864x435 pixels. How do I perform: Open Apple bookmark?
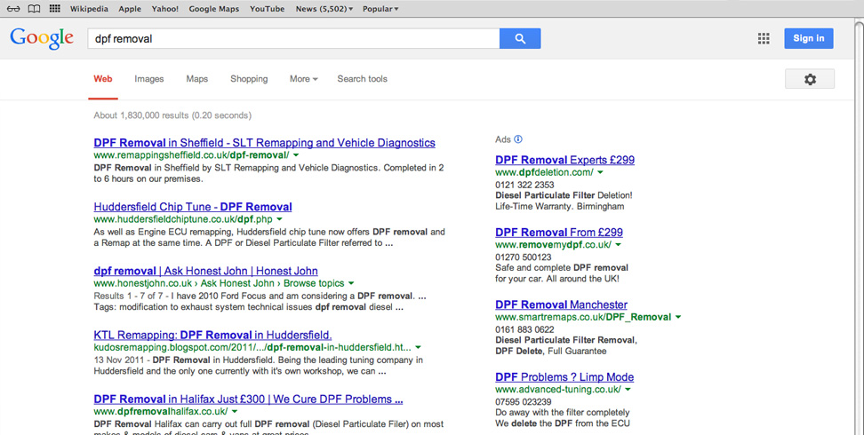(x=130, y=9)
